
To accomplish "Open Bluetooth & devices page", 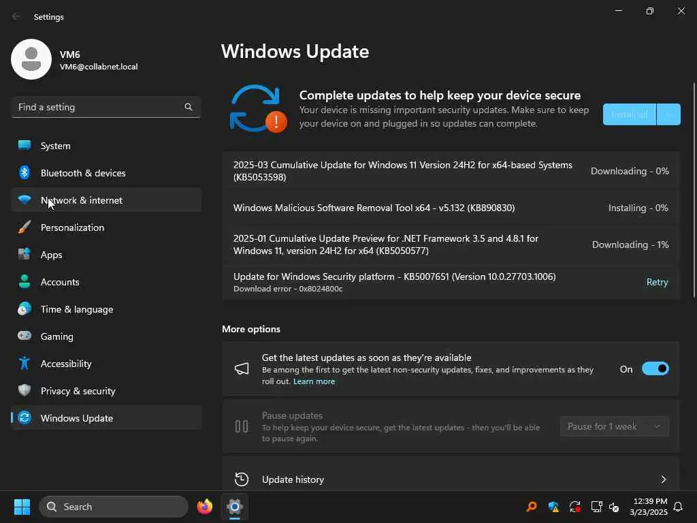I will 106,172.
